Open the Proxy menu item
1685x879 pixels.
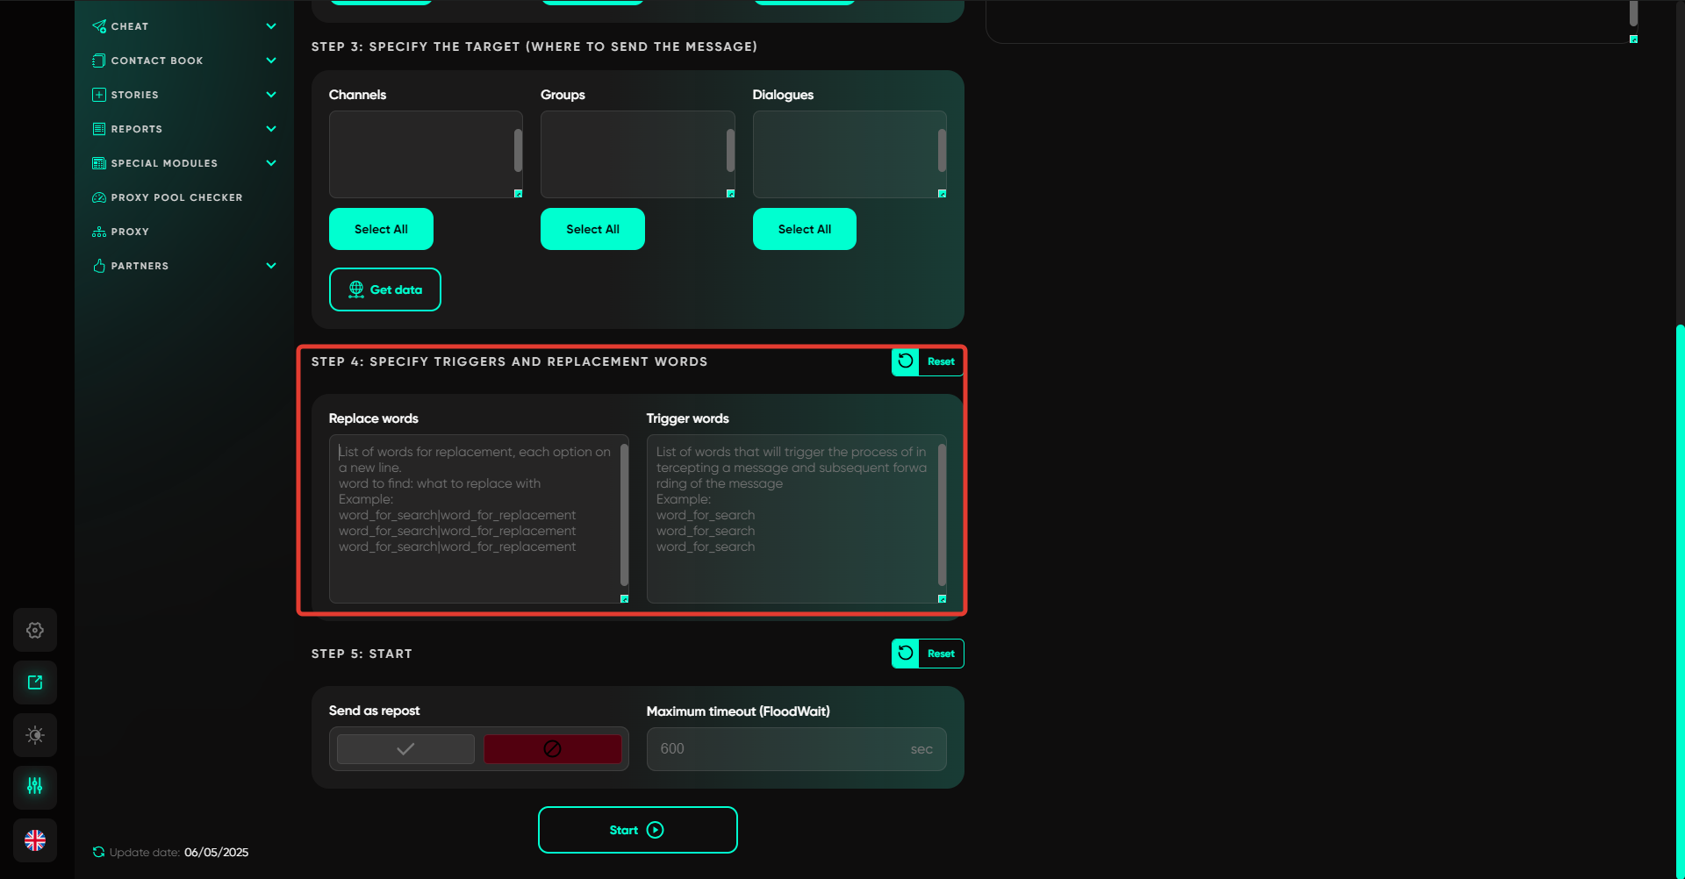[x=130, y=232]
